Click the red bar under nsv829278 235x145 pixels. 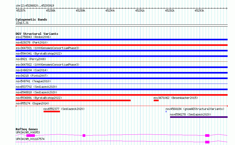click(121, 45)
